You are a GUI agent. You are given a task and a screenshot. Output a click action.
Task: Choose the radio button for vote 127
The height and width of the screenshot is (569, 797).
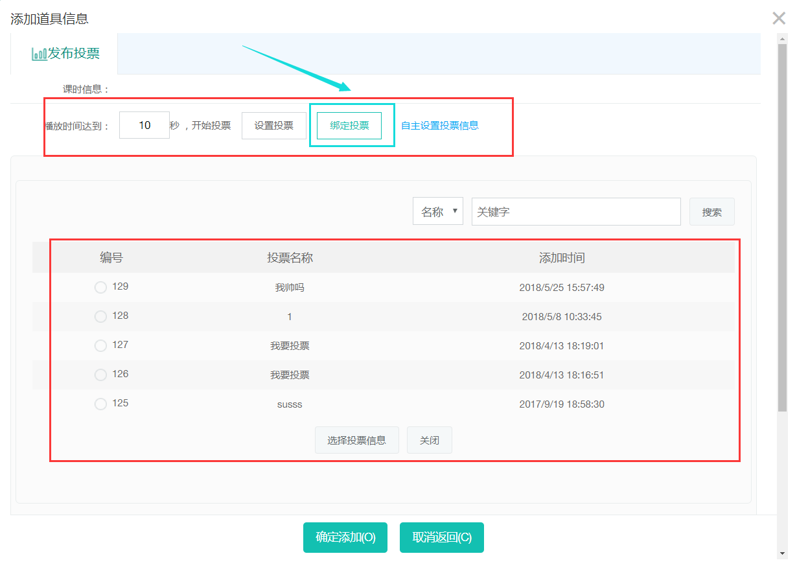(100, 345)
